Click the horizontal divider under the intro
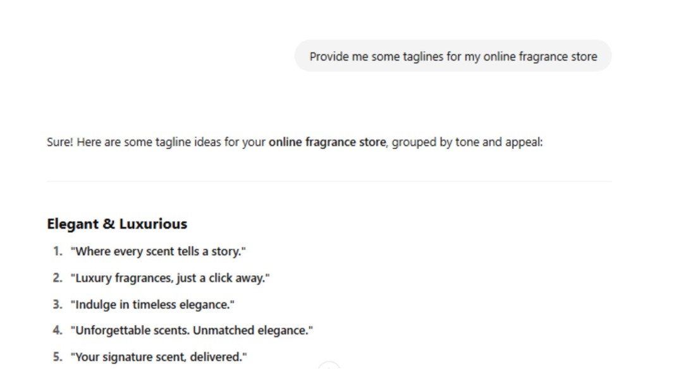This screenshot has width=693, height=389. point(329,181)
